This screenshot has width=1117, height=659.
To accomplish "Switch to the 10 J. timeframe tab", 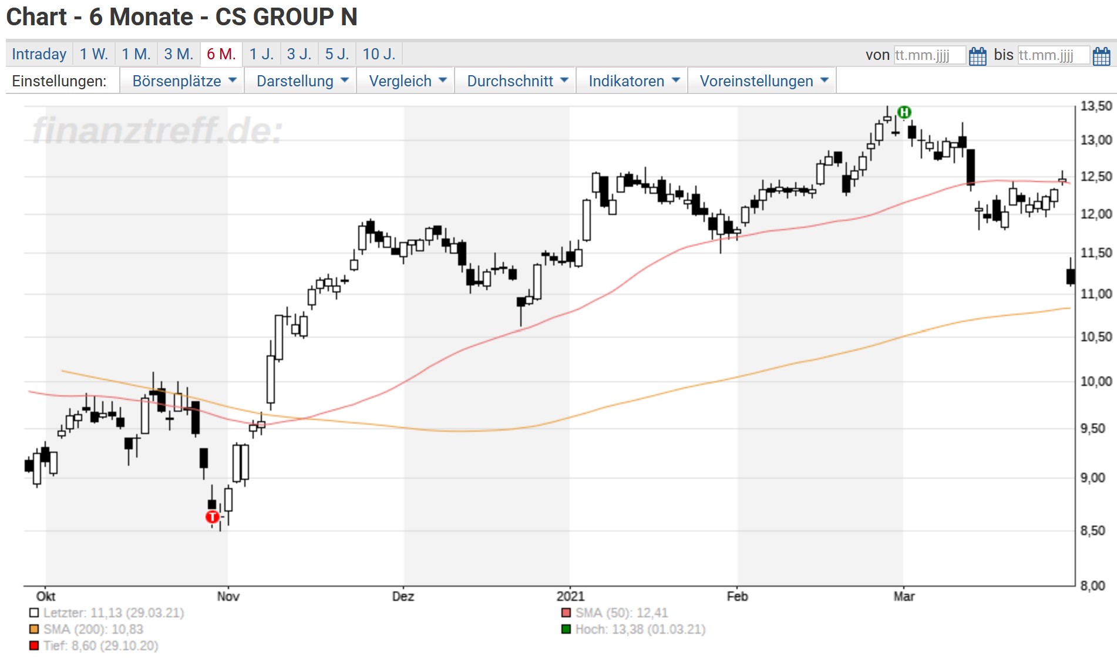I will [379, 54].
